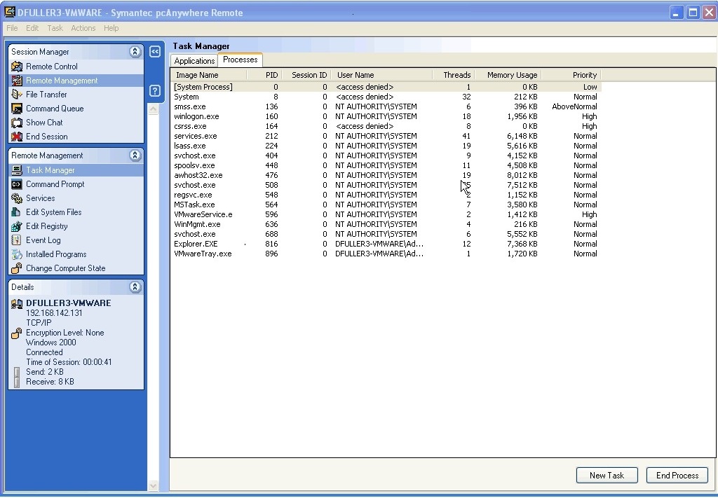Select the regsvc.exe process
The image size is (718, 498).
(386, 195)
